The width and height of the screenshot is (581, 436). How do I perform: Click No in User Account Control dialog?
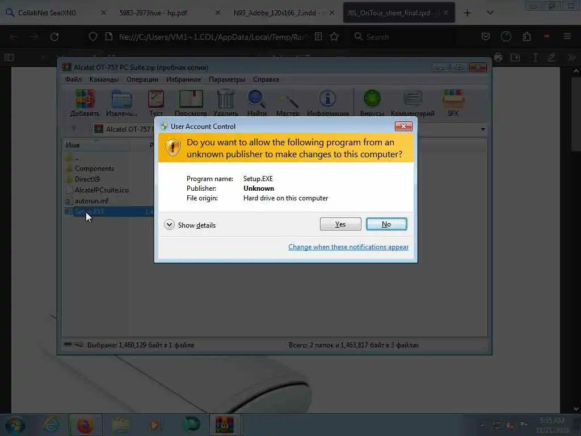[386, 224]
